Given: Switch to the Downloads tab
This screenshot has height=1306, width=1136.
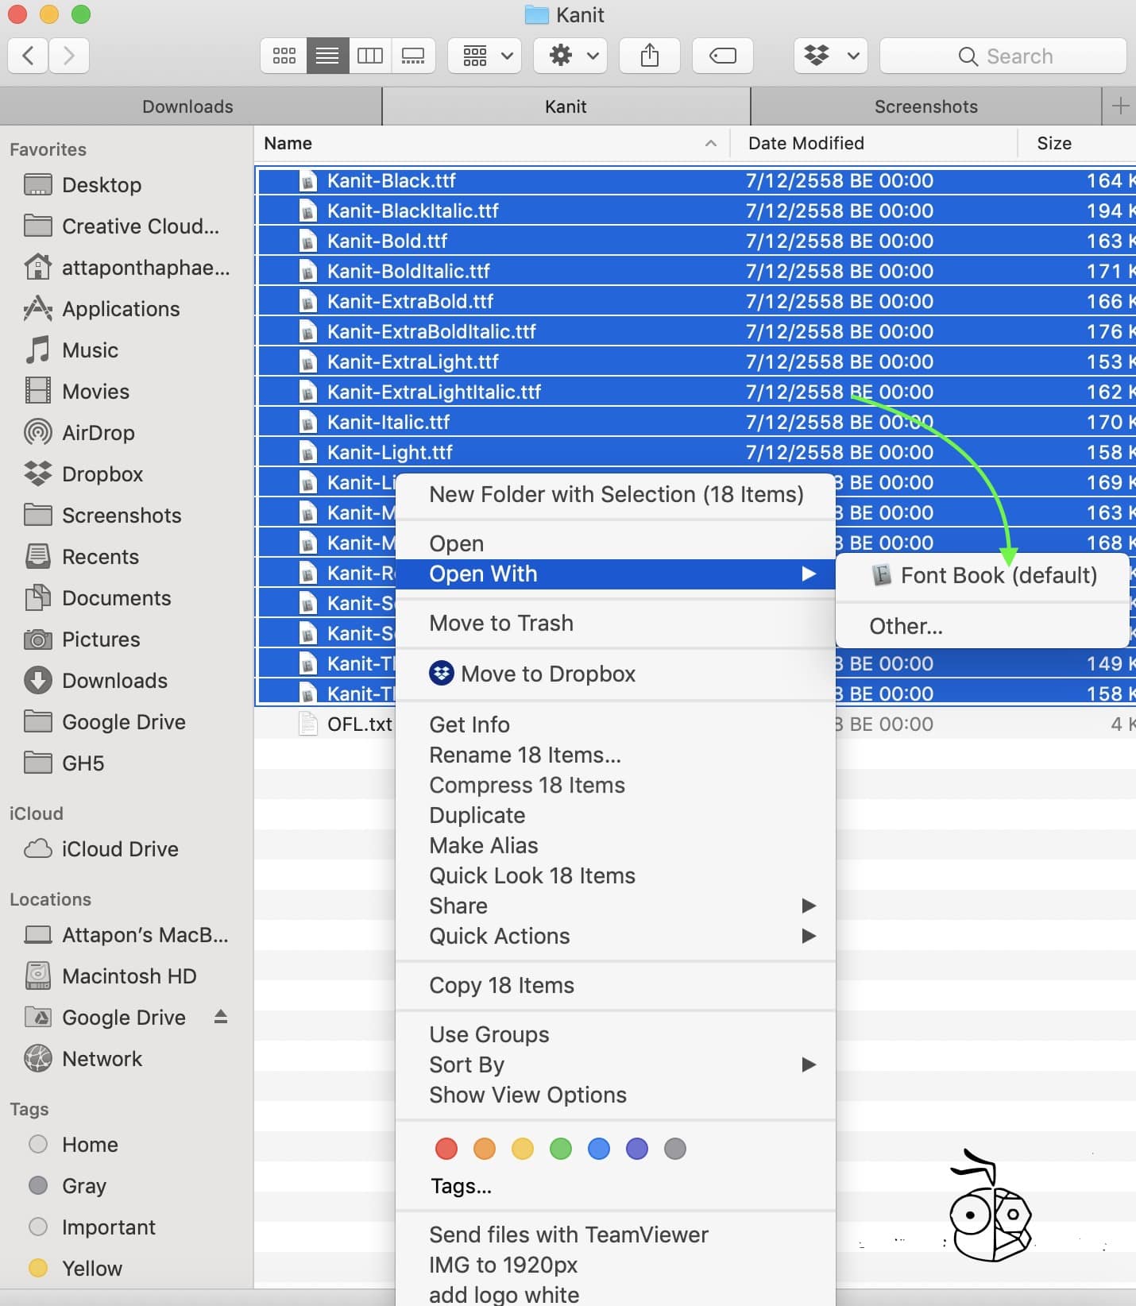Looking at the screenshot, I should (x=188, y=106).
